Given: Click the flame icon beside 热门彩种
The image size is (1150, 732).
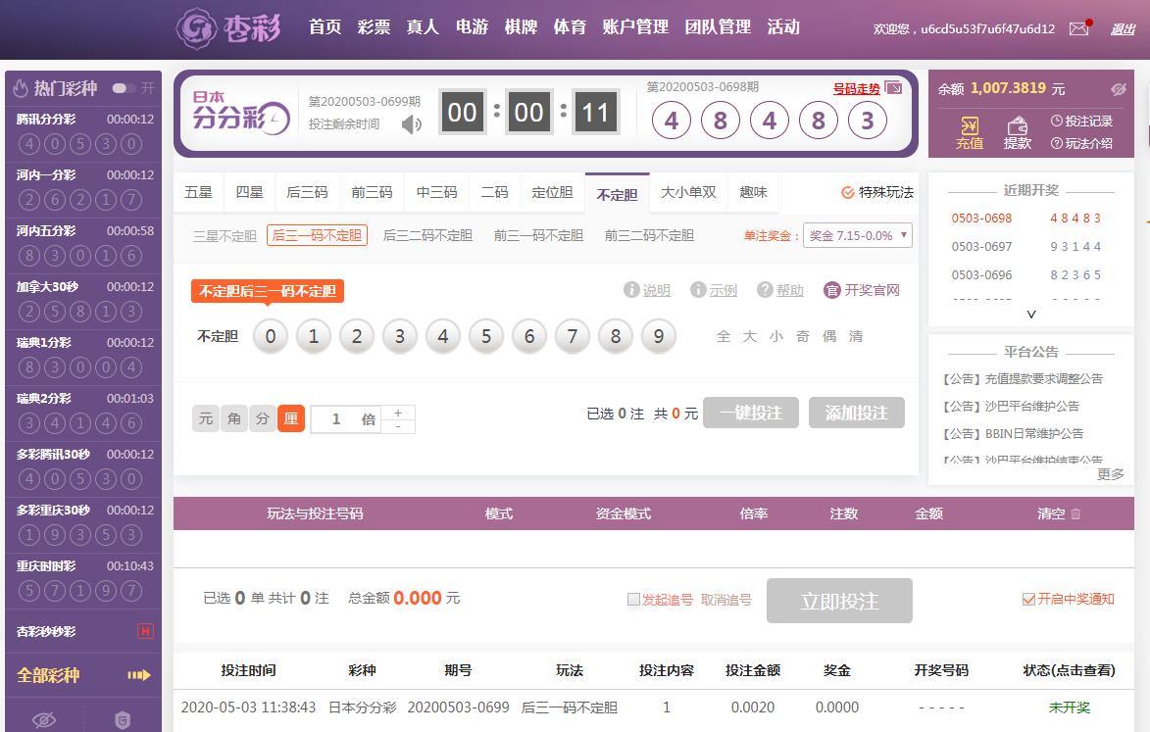Looking at the screenshot, I should [21, 88].
